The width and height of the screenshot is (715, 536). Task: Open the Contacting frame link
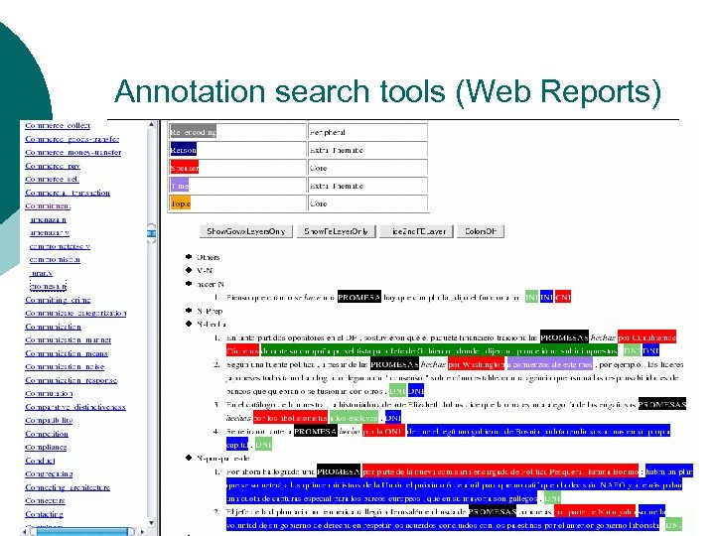click(45, 514)
